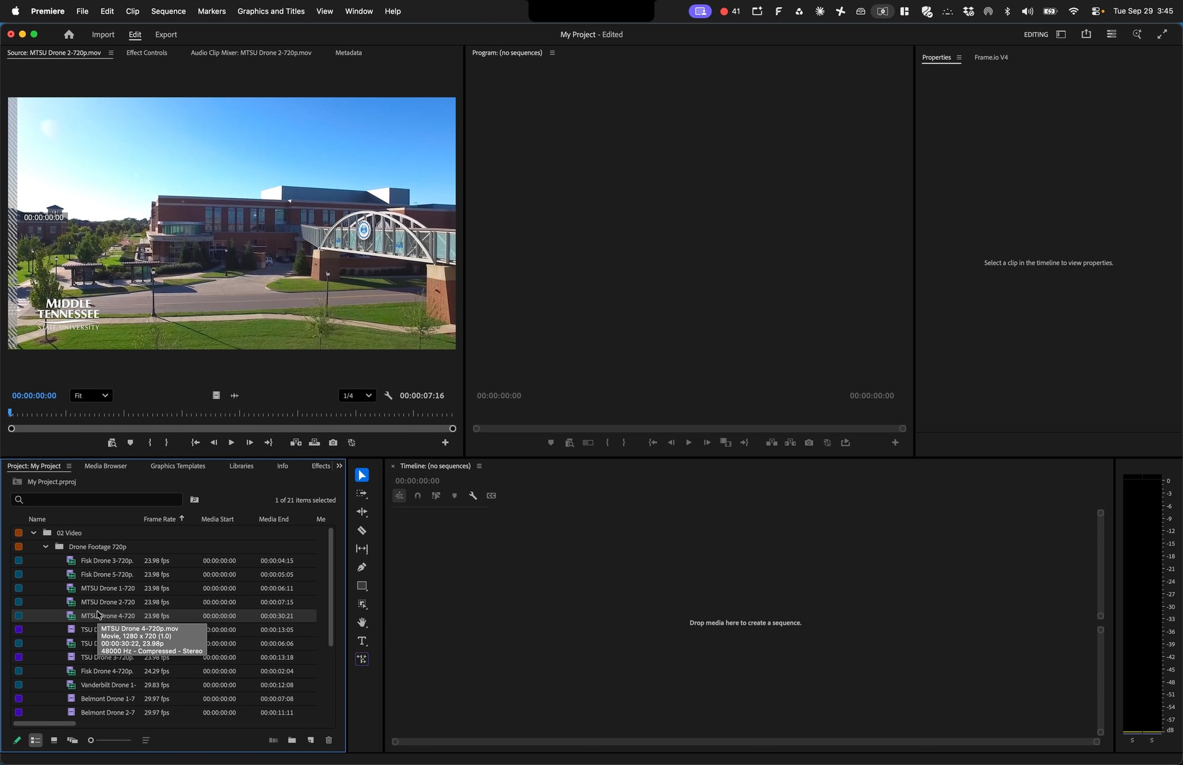Viewport: 1183px width, 765px height.
Task: Add Marker in the Source monitor
Action: [x=130, y=443]
